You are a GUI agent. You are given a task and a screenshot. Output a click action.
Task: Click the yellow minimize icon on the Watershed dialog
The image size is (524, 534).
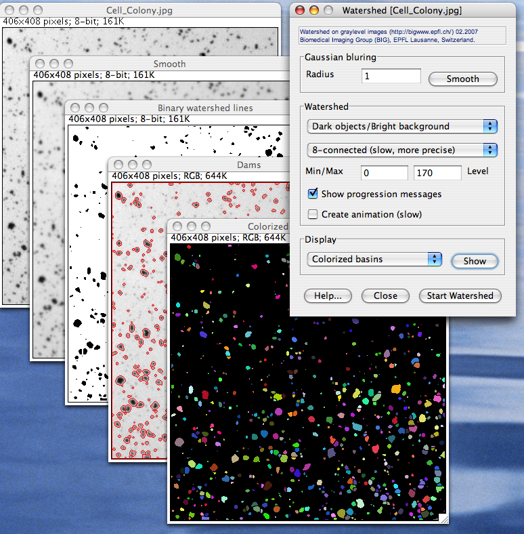[313, 11]
